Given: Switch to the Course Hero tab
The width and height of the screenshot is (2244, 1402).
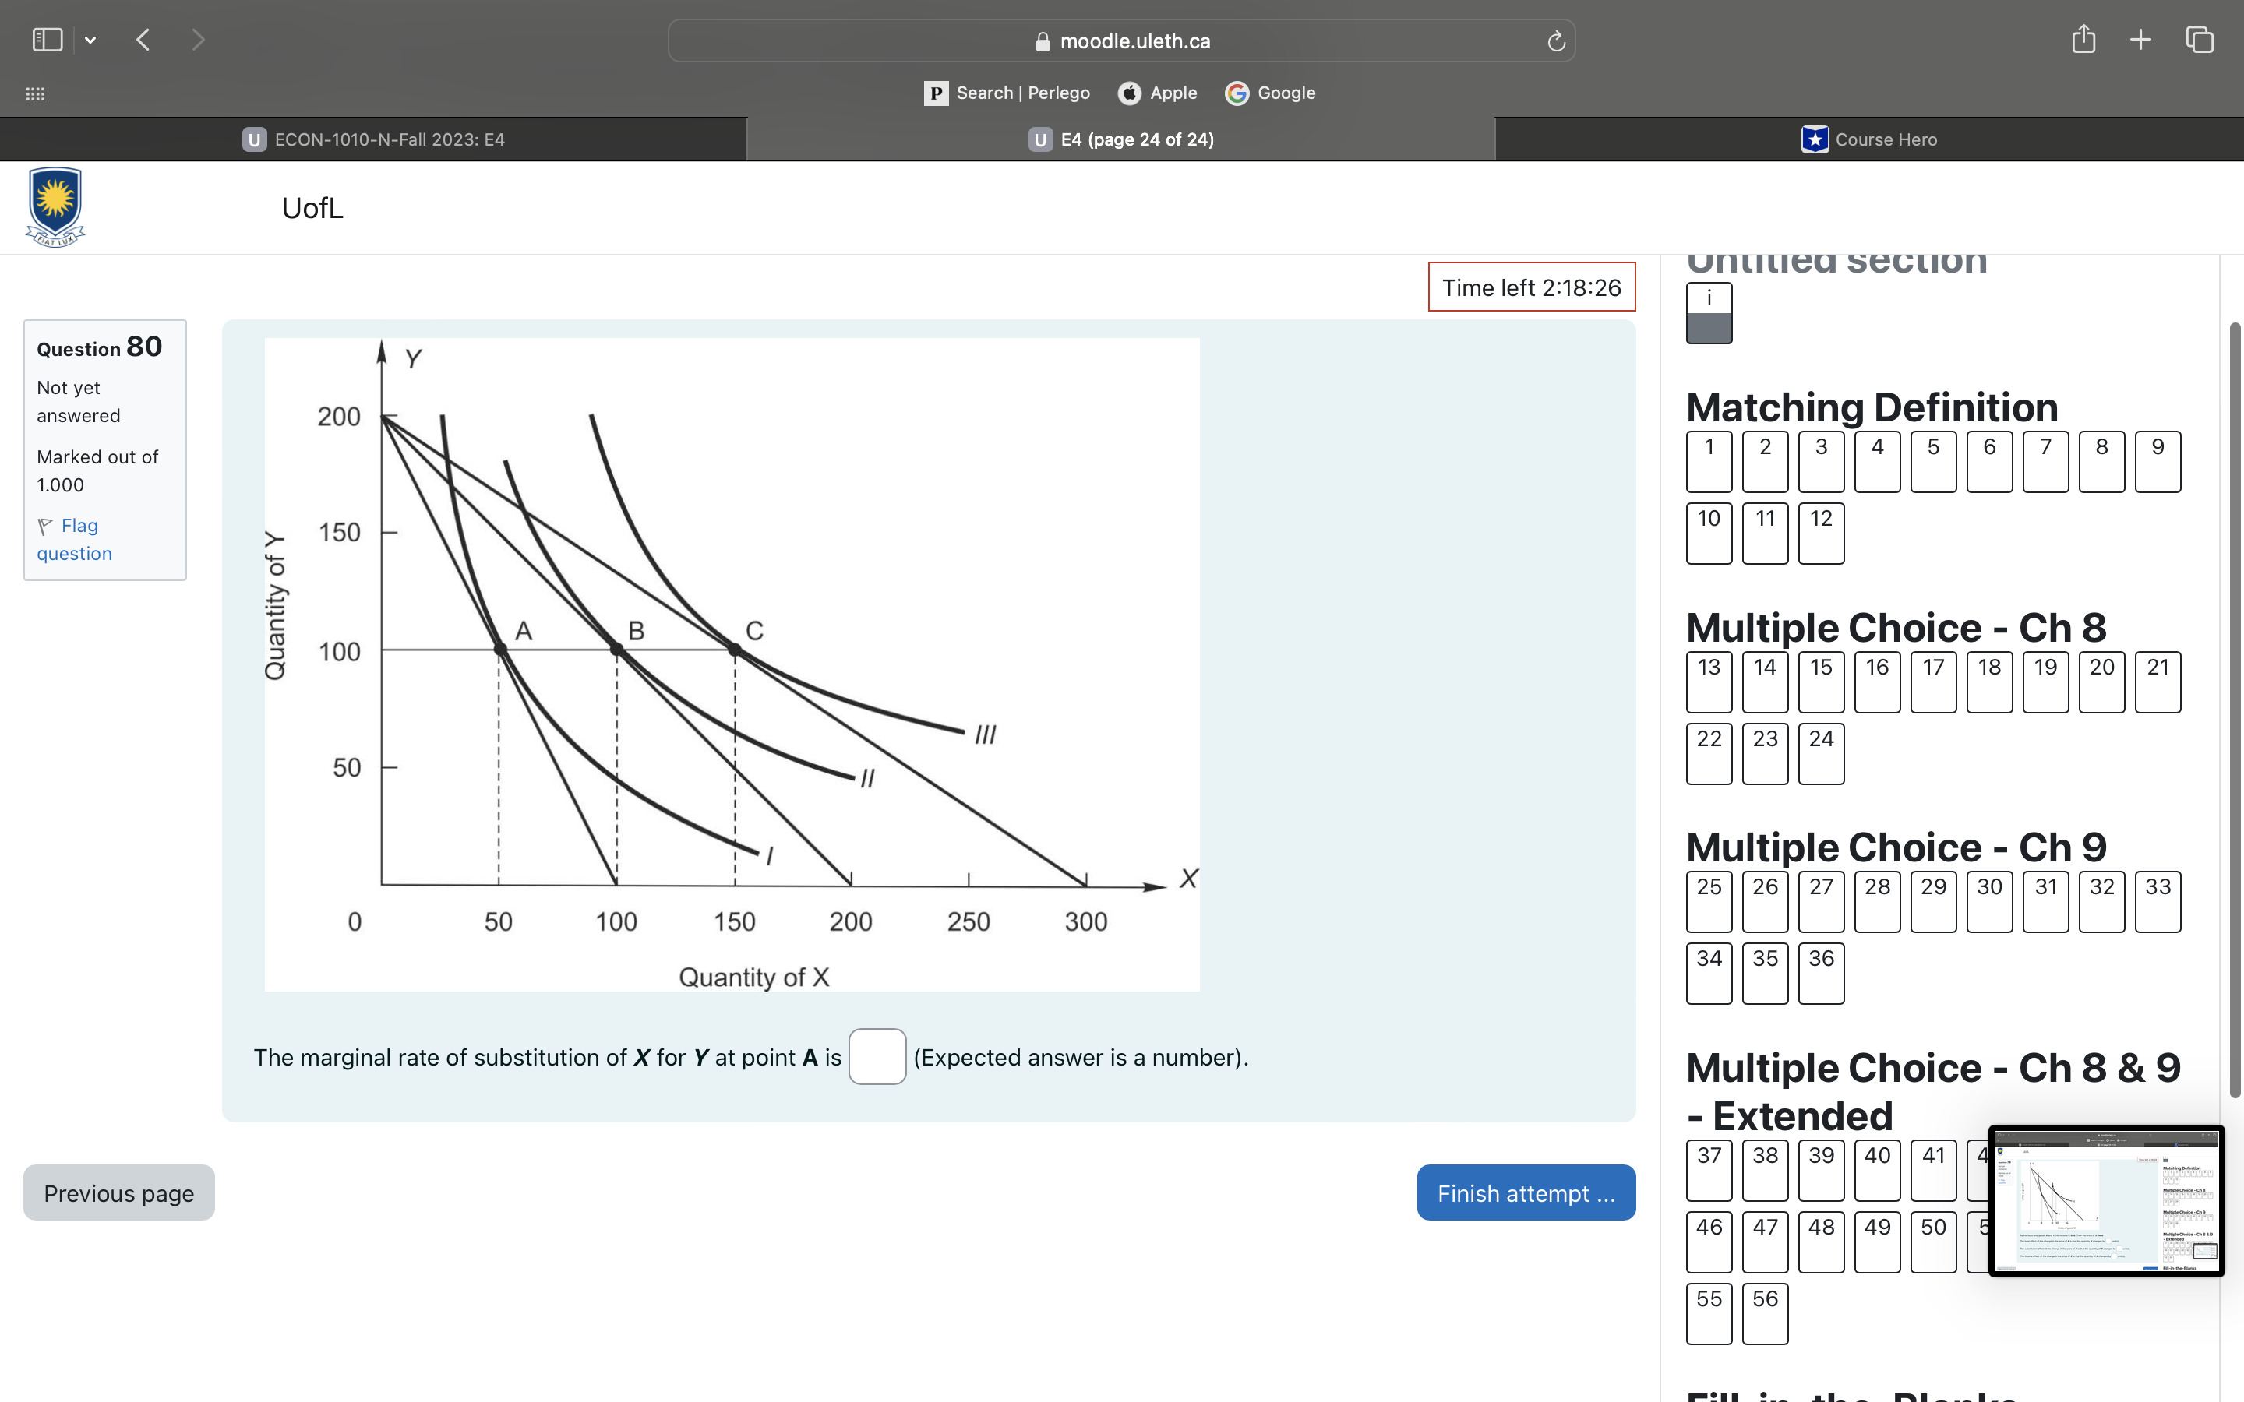Looking at the screenshot, I should coord(1869,139).
